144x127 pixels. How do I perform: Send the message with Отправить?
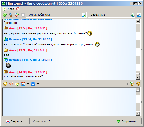point(126,121)
